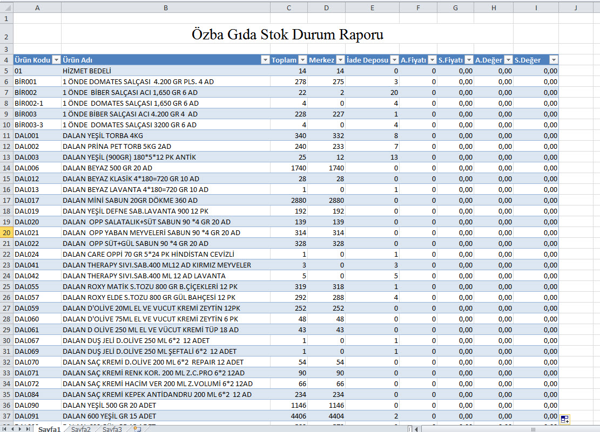Select Toplam value 319 for DAL055
The image size is (600, 432).
289,286
